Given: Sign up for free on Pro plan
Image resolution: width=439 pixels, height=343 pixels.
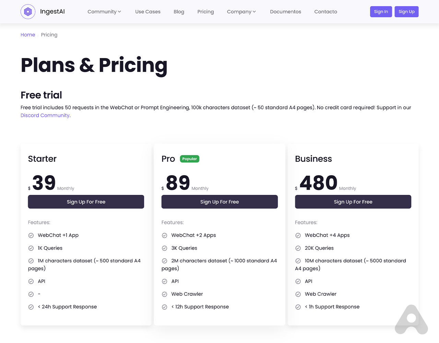Looking at the screenshot, I should [219, 202].
